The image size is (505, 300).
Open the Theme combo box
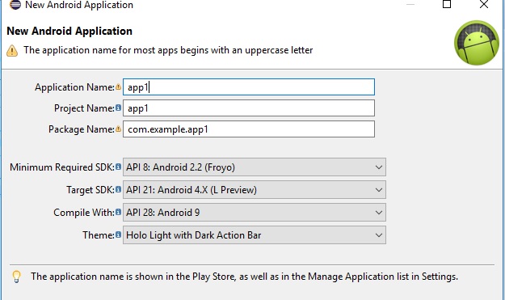tap(254, 235)
